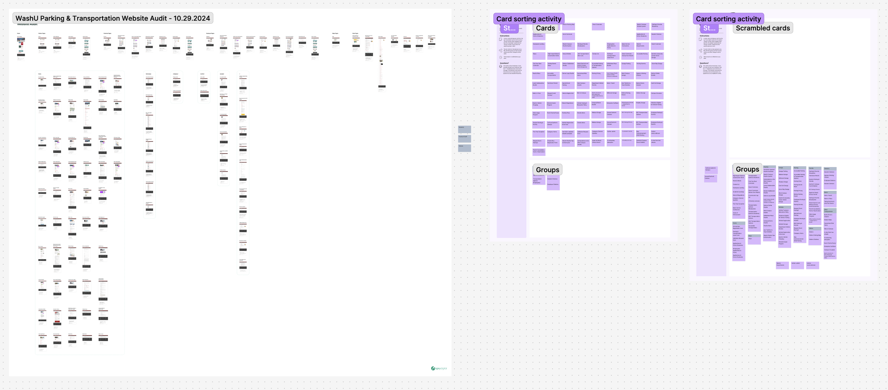The width and height of the screenshot is (888, 390).
Task: Select the Employee Landing card
Action: tap(538, 46)
